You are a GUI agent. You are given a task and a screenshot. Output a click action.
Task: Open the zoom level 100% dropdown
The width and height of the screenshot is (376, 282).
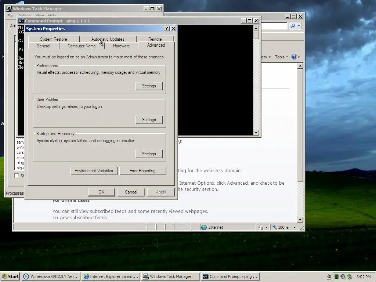pos(295,227)
